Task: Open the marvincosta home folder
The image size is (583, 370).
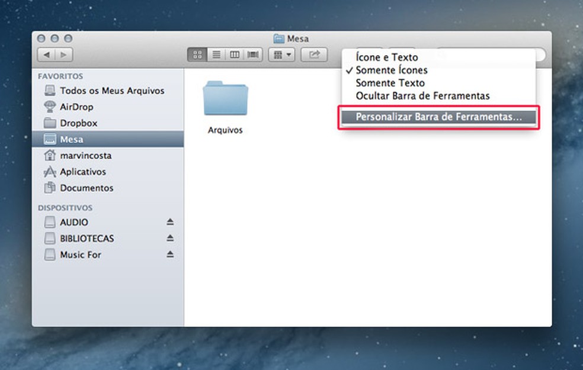Action: pos(108,155)
